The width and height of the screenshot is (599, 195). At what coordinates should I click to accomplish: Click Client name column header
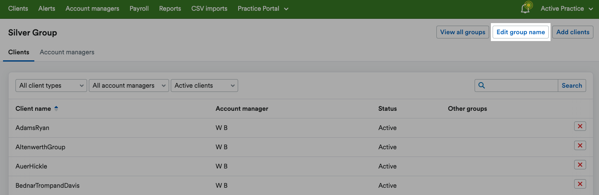click(x=33, y=109)
